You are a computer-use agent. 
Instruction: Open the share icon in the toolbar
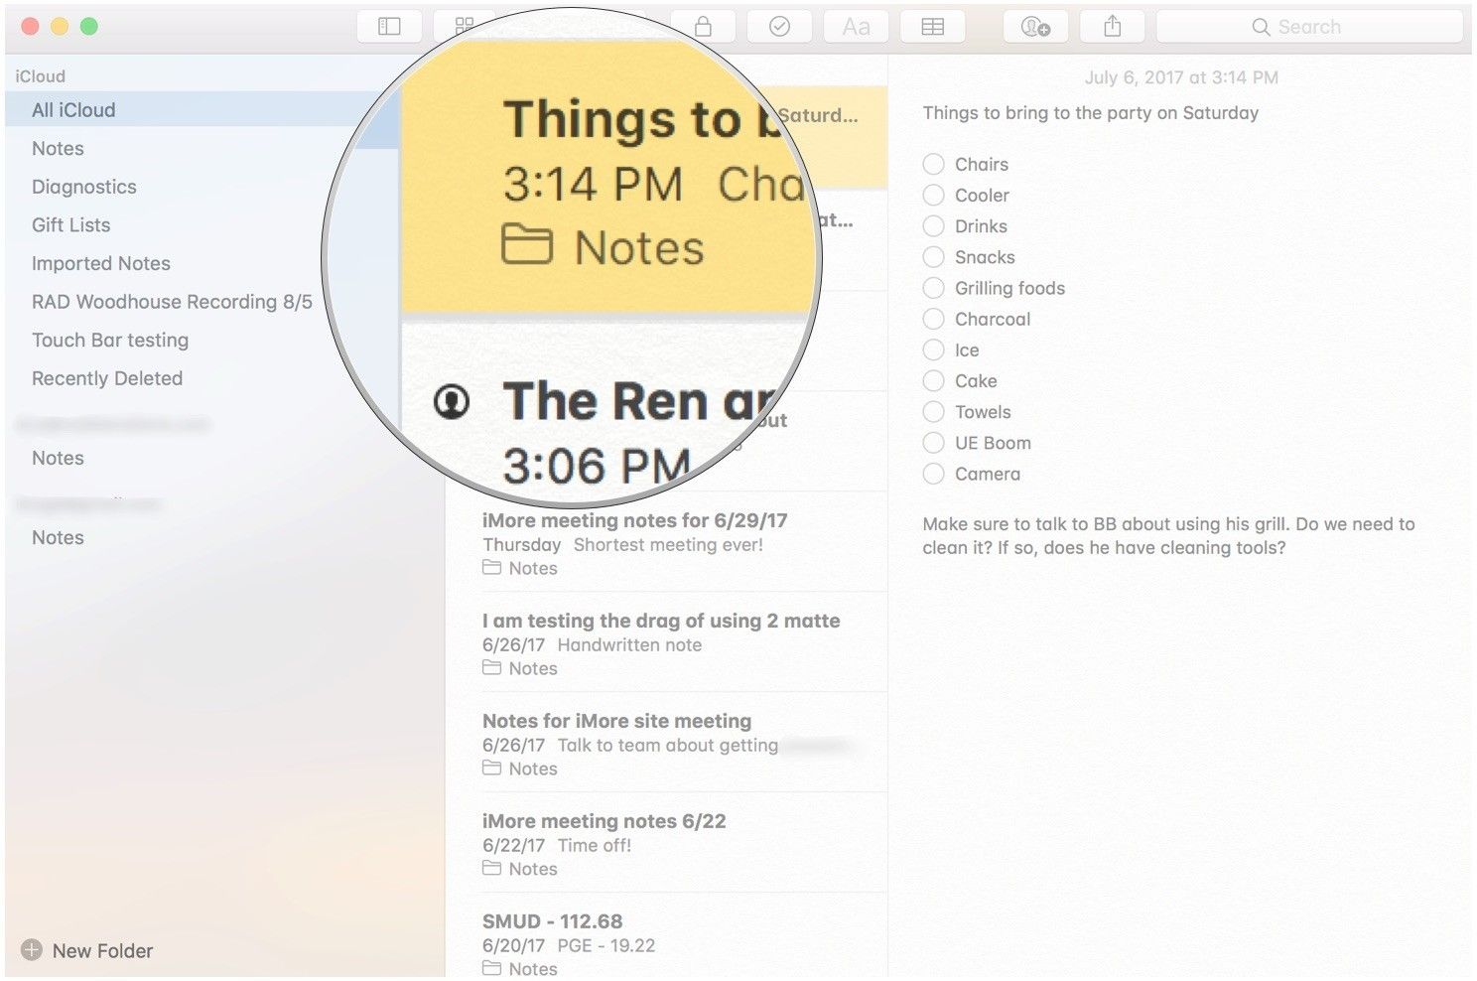click(1112, 27)
